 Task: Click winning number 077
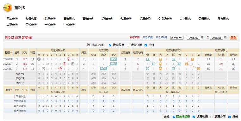point(25,59)
